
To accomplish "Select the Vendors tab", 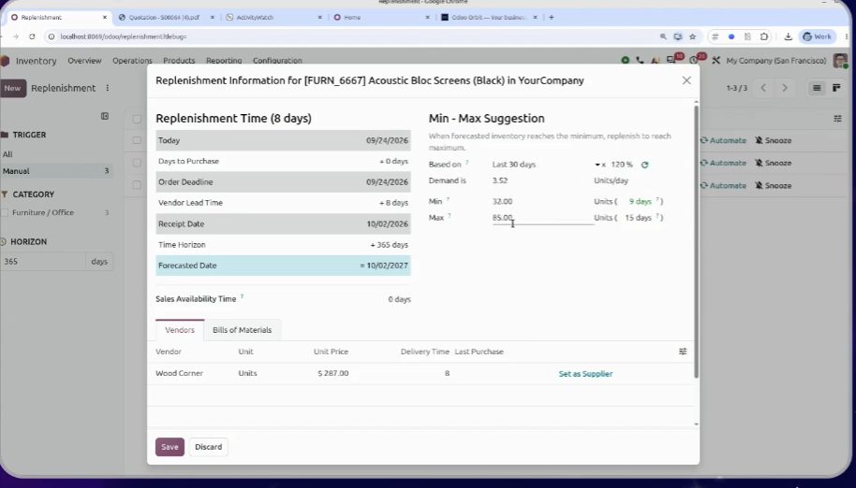I will 180,330.
